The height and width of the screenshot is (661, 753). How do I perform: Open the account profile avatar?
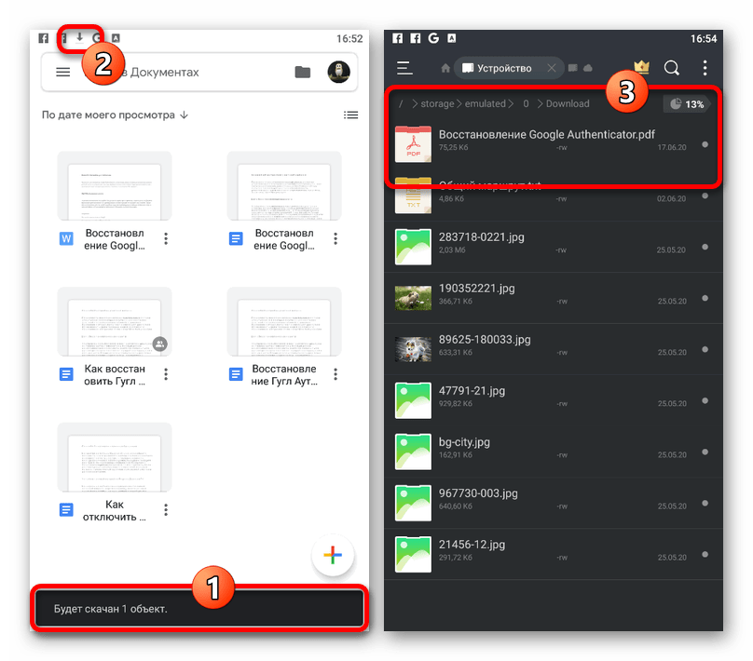[x=338, y=73]
